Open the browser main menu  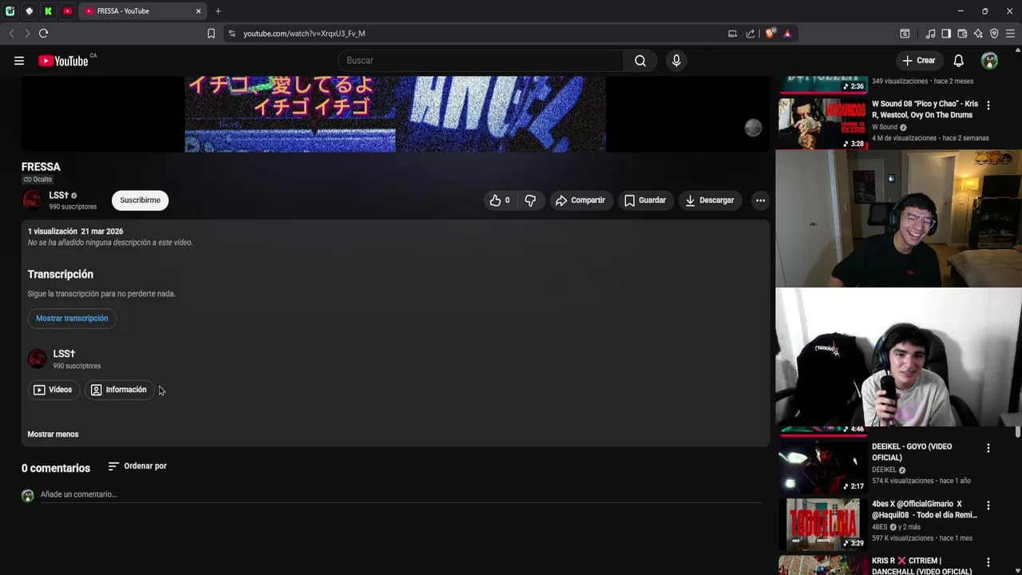[1010, 34]
